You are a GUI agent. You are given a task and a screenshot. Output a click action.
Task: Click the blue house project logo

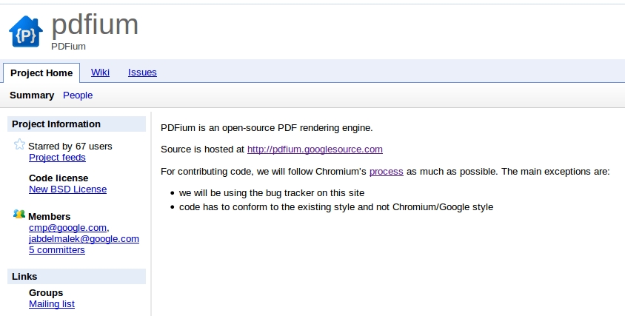[x=25, y=32]
